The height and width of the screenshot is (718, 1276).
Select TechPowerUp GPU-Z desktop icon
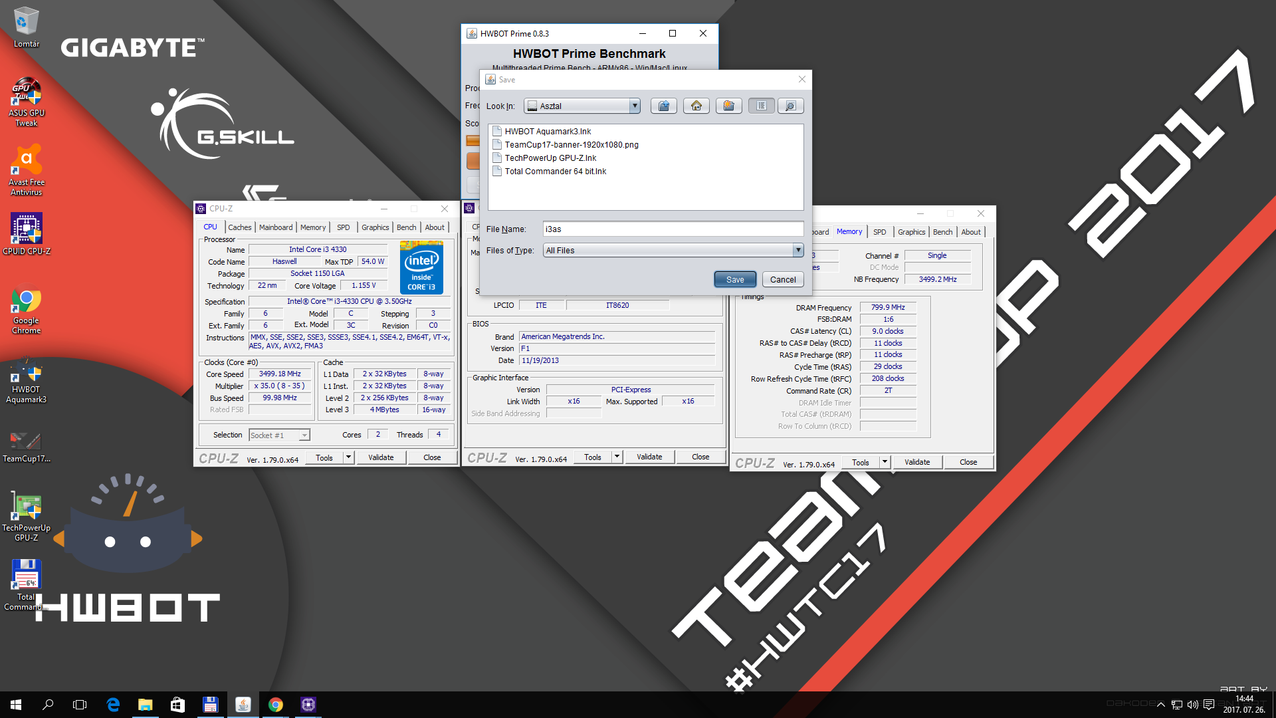pos(26,517)
